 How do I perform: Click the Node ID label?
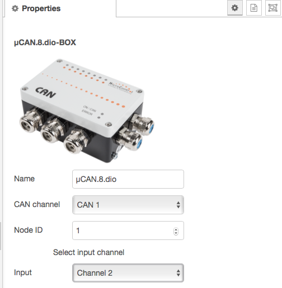(x=29, y=230)
